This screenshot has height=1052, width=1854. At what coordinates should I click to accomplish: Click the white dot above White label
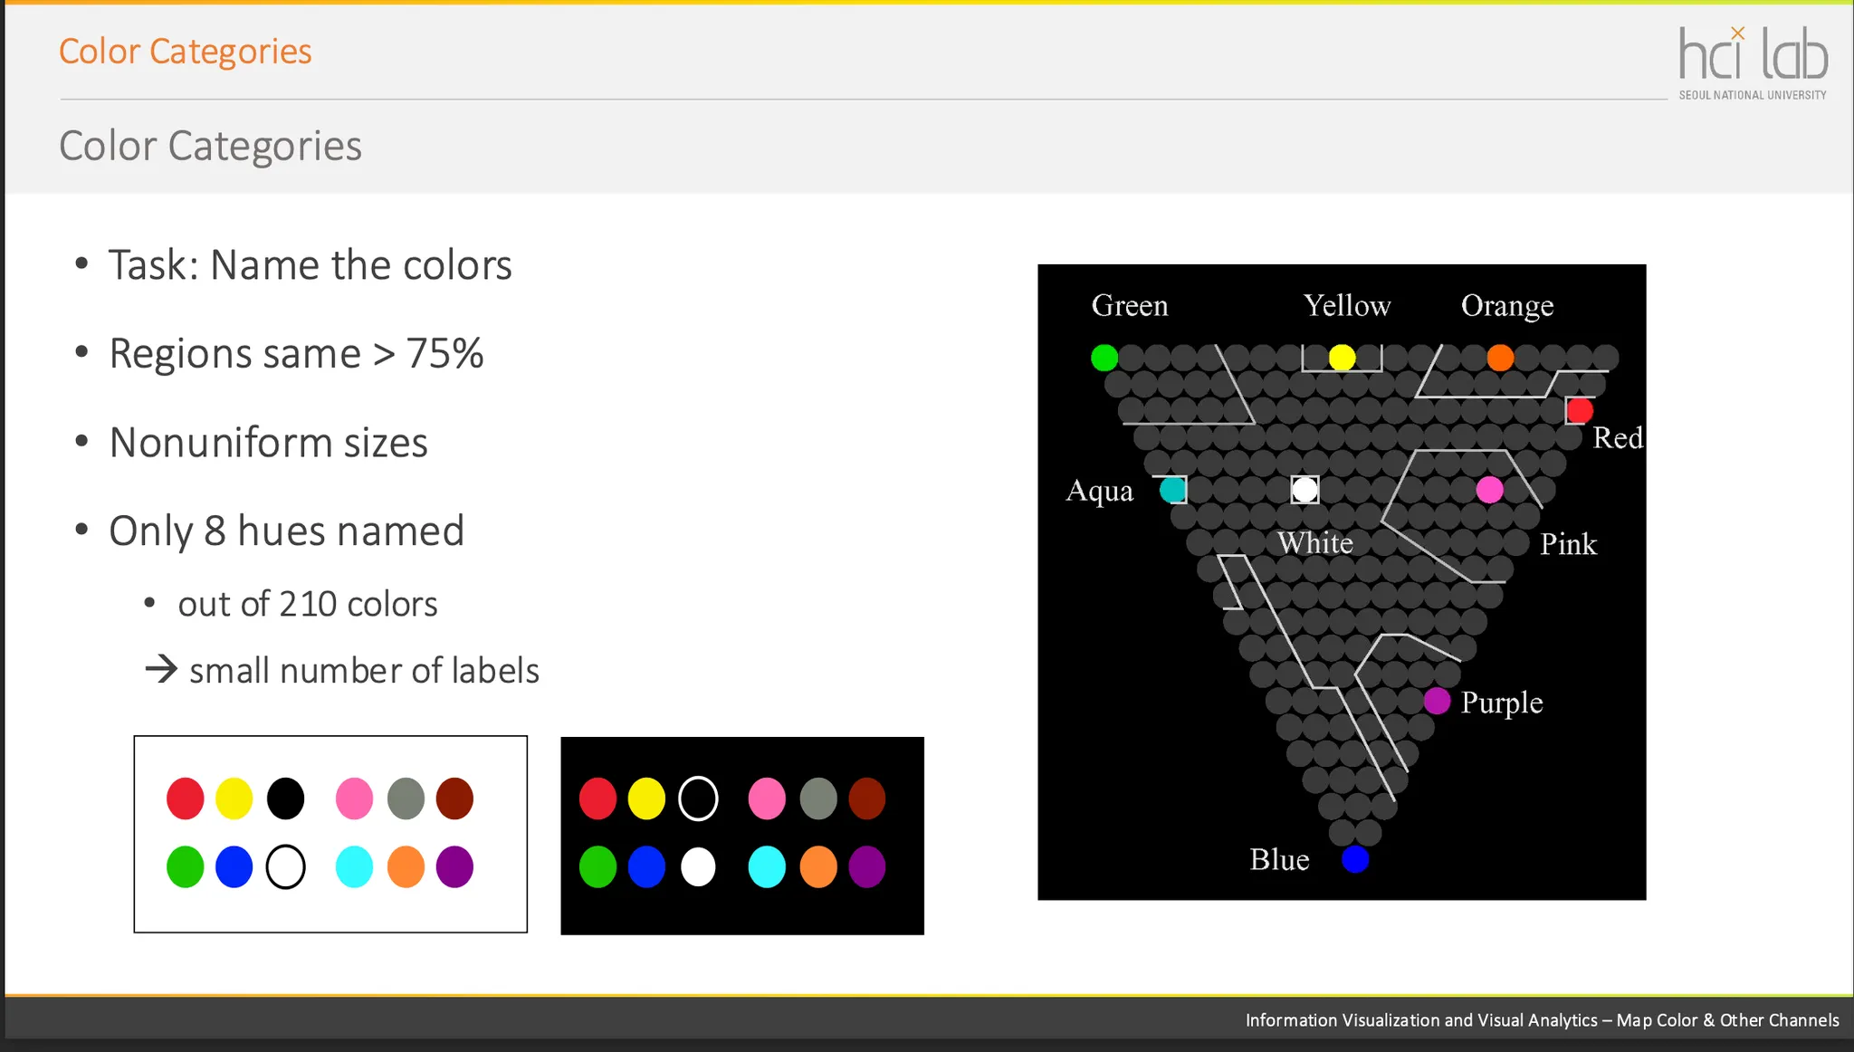(x=1304, y=490)
